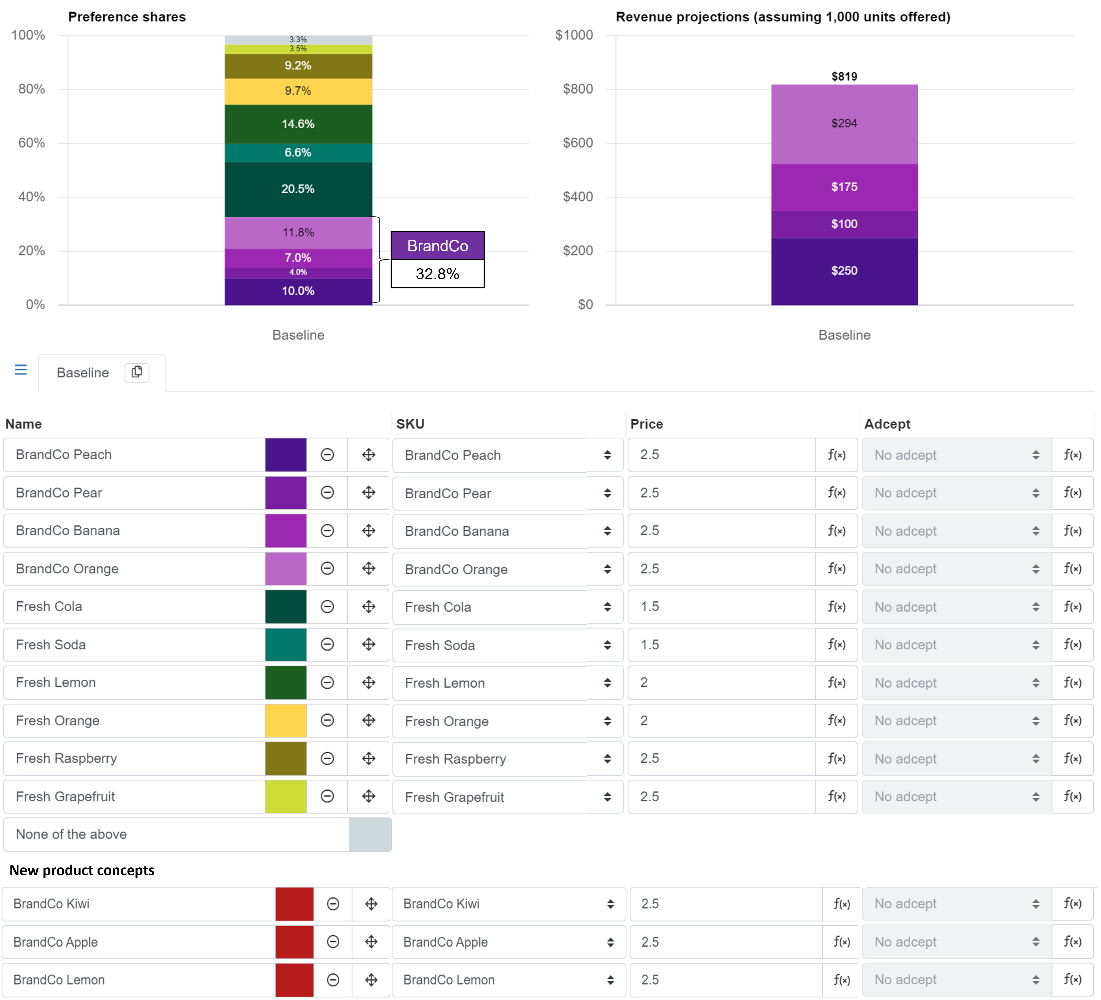Remove the BrandCo Lemon concept row
The width and height of the screenshot is (1101, 1000).
pyautogui.click(x=333, y=980)
